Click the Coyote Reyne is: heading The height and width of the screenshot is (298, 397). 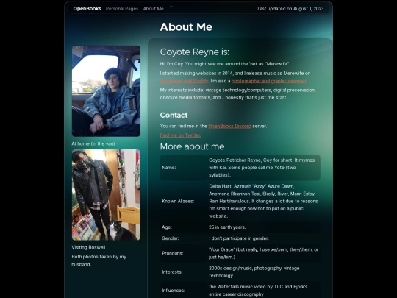point(194,52)
